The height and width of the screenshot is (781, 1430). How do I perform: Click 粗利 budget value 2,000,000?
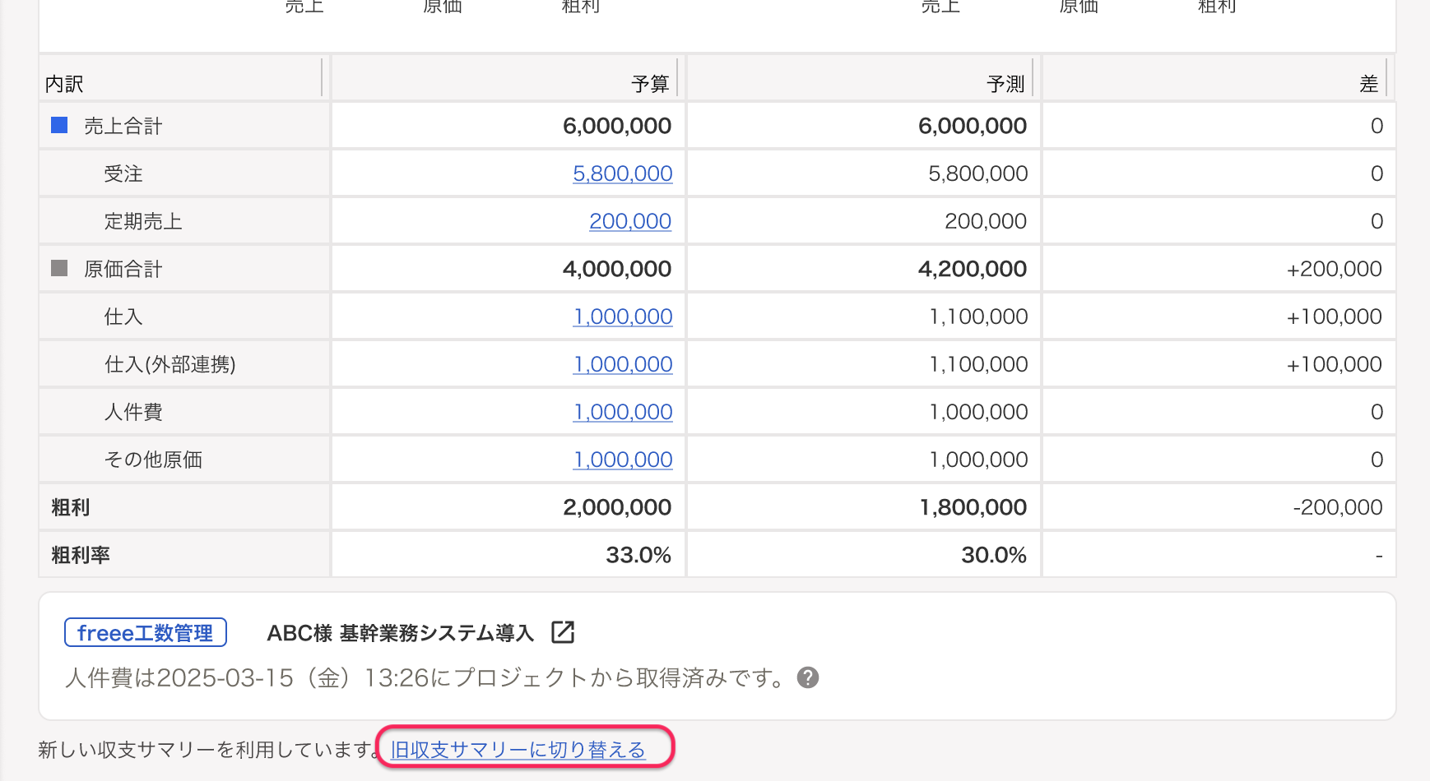617,507
